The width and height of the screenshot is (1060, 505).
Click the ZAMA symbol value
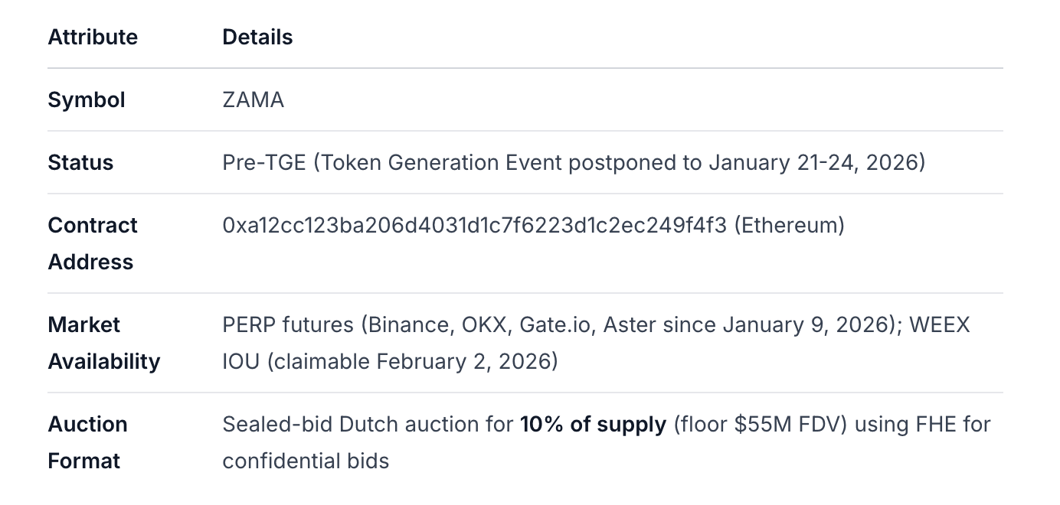[x=253, y=99]
